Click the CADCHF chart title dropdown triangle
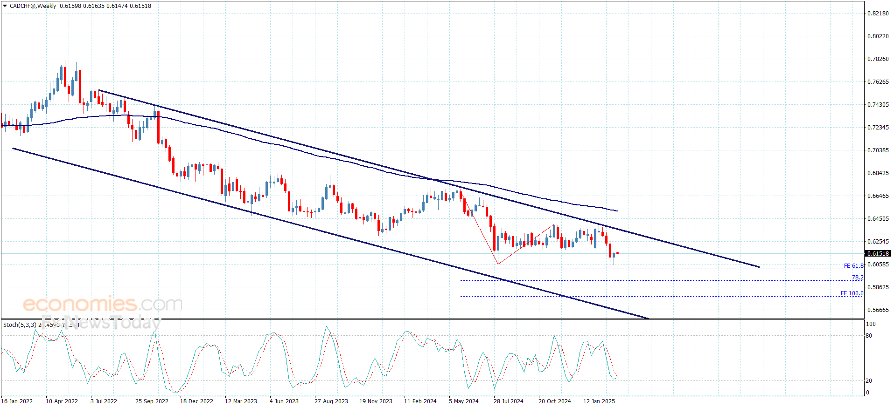Viewport: 894px width, 407px height. point(5,6)
